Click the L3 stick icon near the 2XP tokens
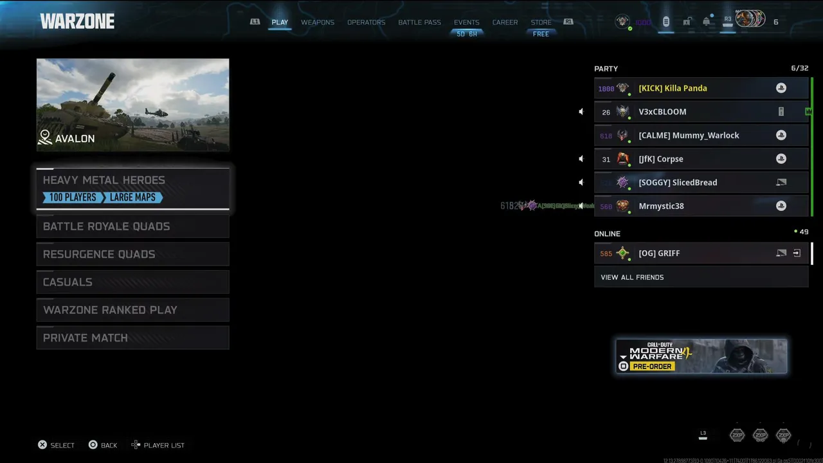The height and width of the screenshot is (463, 823). tap(703, 435)
